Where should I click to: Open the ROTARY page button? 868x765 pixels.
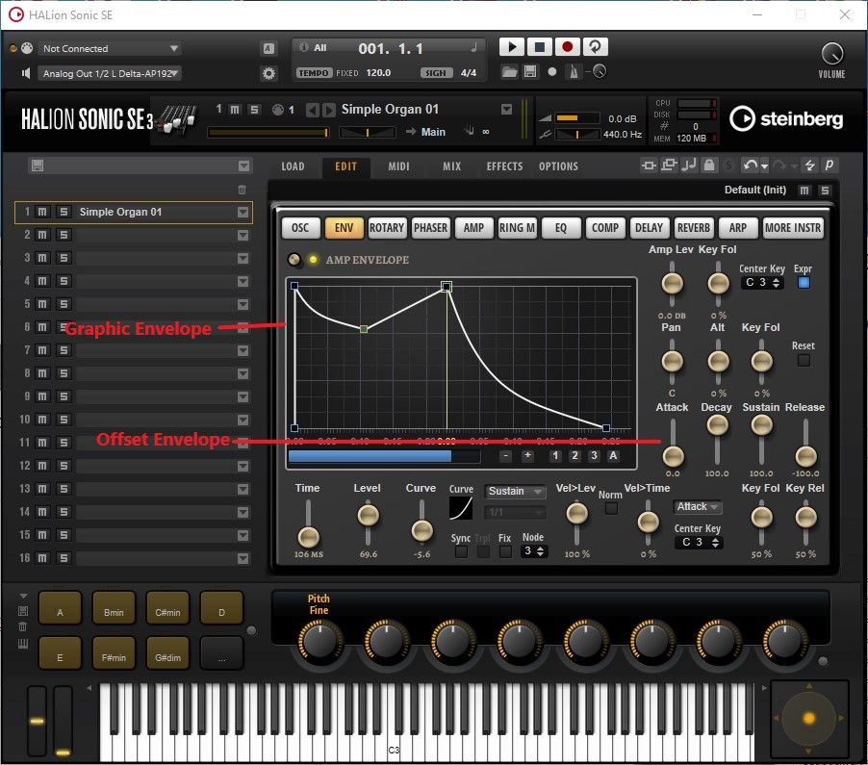[387, 227]
